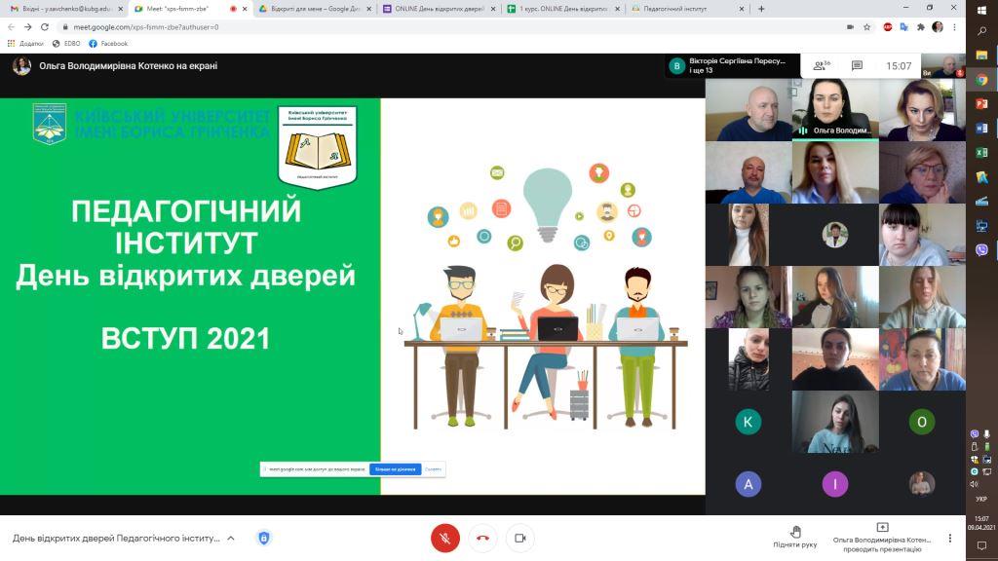Unmute the microphone
The image size is (998, 561).
(446, 537)
